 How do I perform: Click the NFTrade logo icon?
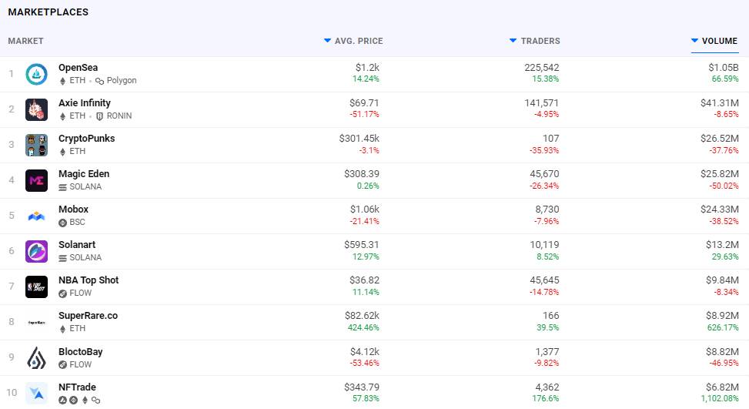(x=36, y=394)
